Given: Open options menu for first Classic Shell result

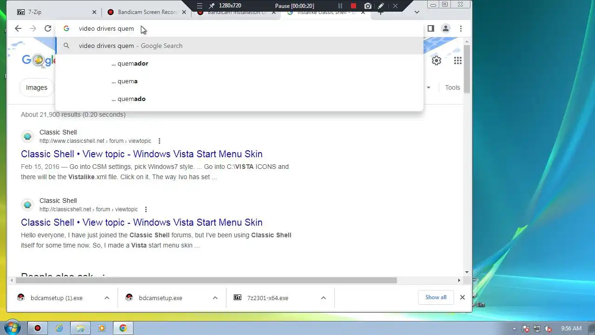Looking at the screenshot, I should coord(159,141).
